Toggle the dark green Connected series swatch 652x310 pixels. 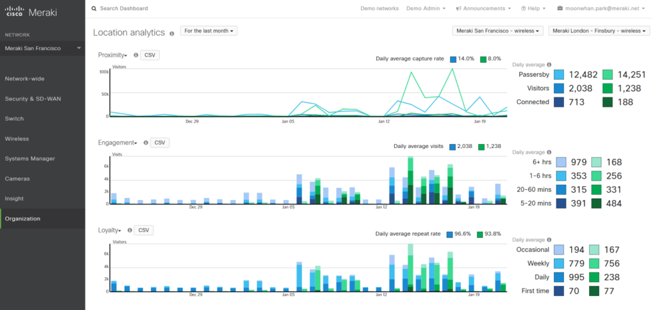[x=607, y=102]
